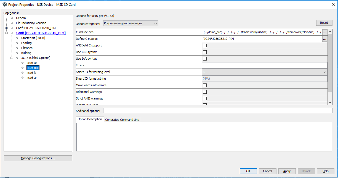338x178 pixels.
Task: Enable Make warns into errors checkbox
Action: (x=205, y=85)
